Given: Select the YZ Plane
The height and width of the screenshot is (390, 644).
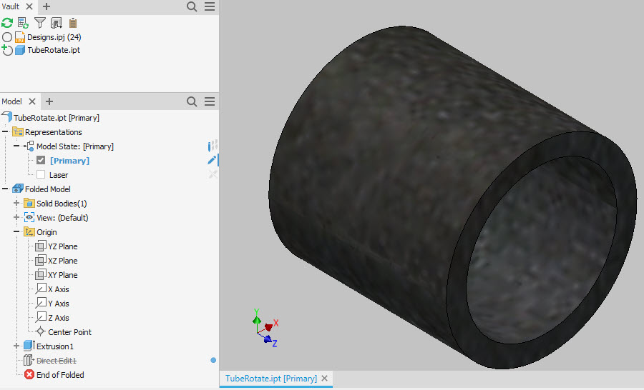Looking at the screenshot, I should tap(62, 246).
